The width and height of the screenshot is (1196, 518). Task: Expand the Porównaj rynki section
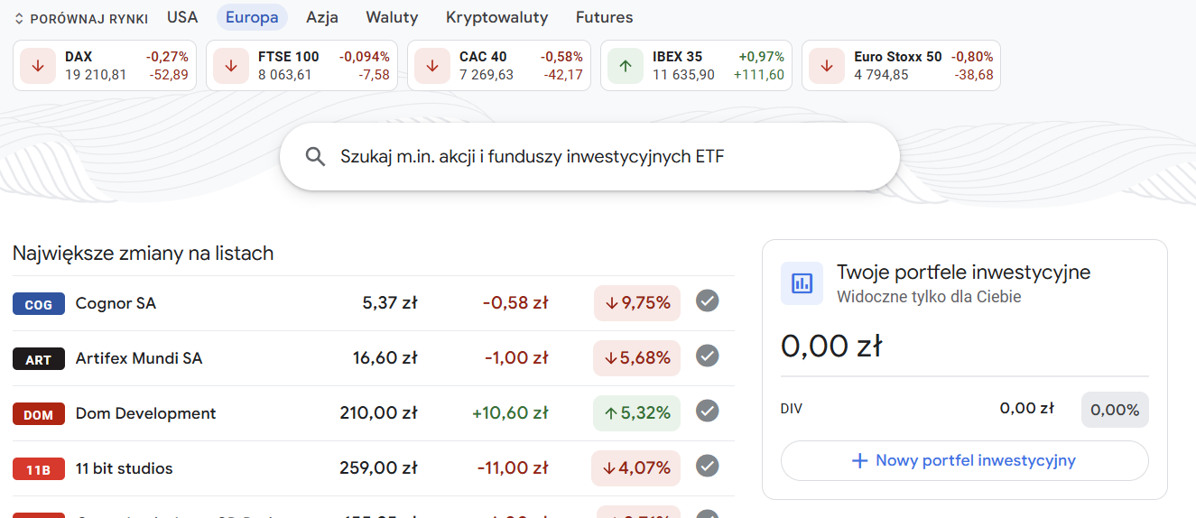81,18
